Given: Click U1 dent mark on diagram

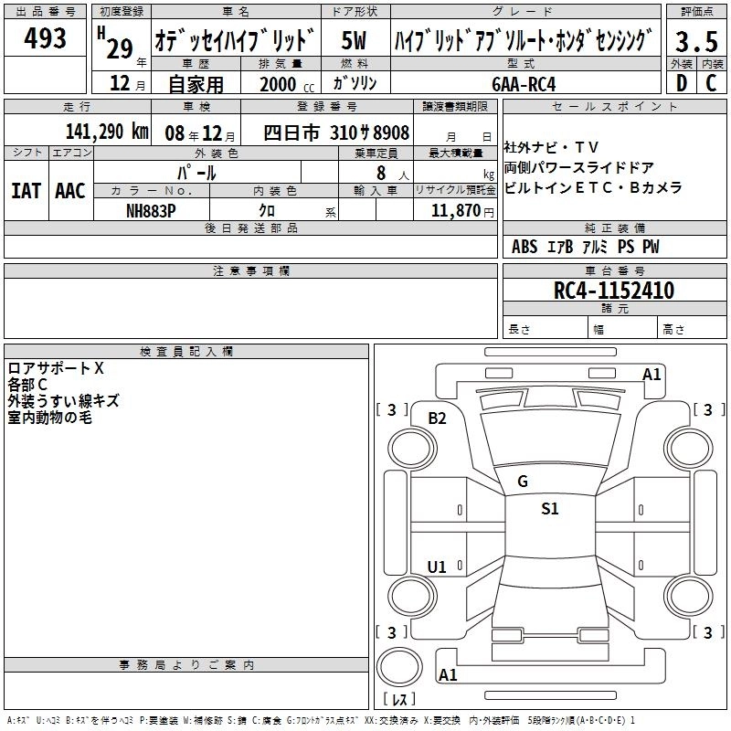Looking at the screenshot, I should pyautogui.click(x=437, y=567).
